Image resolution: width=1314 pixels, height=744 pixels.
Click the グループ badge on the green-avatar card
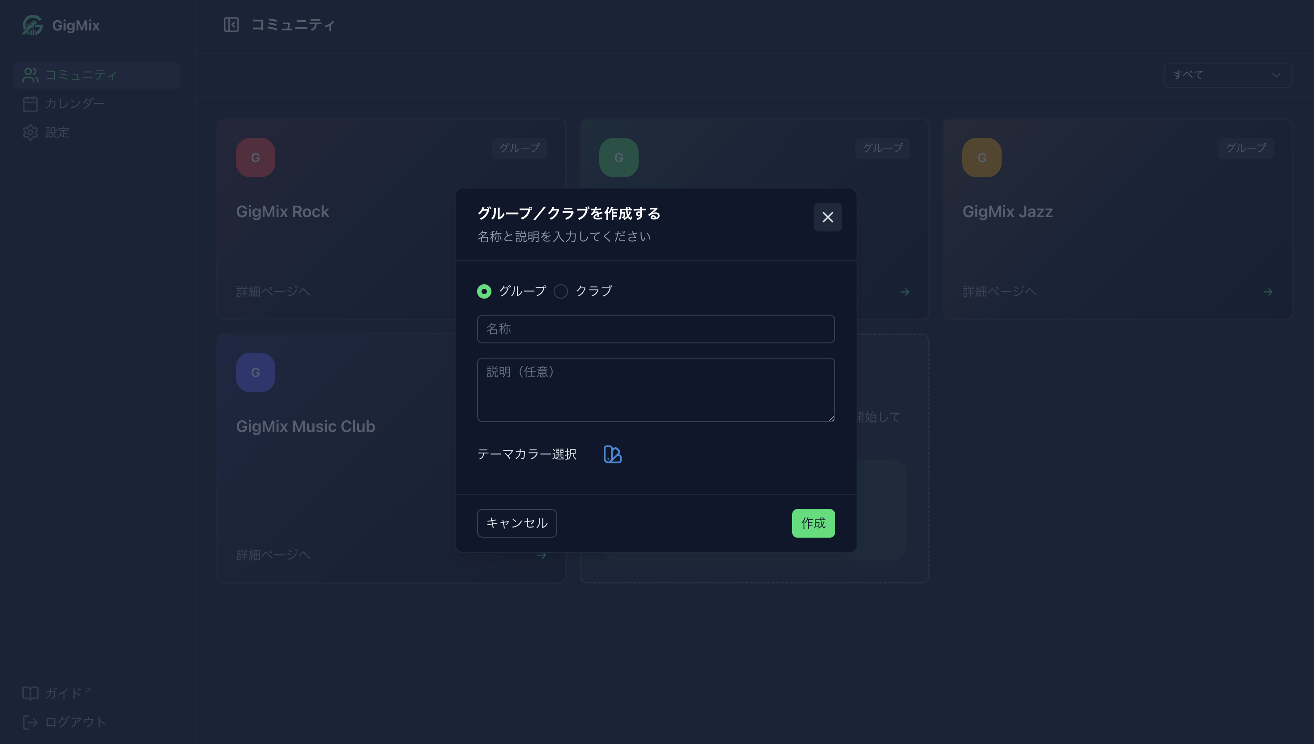pyautogui.click(x=883, y=148)
